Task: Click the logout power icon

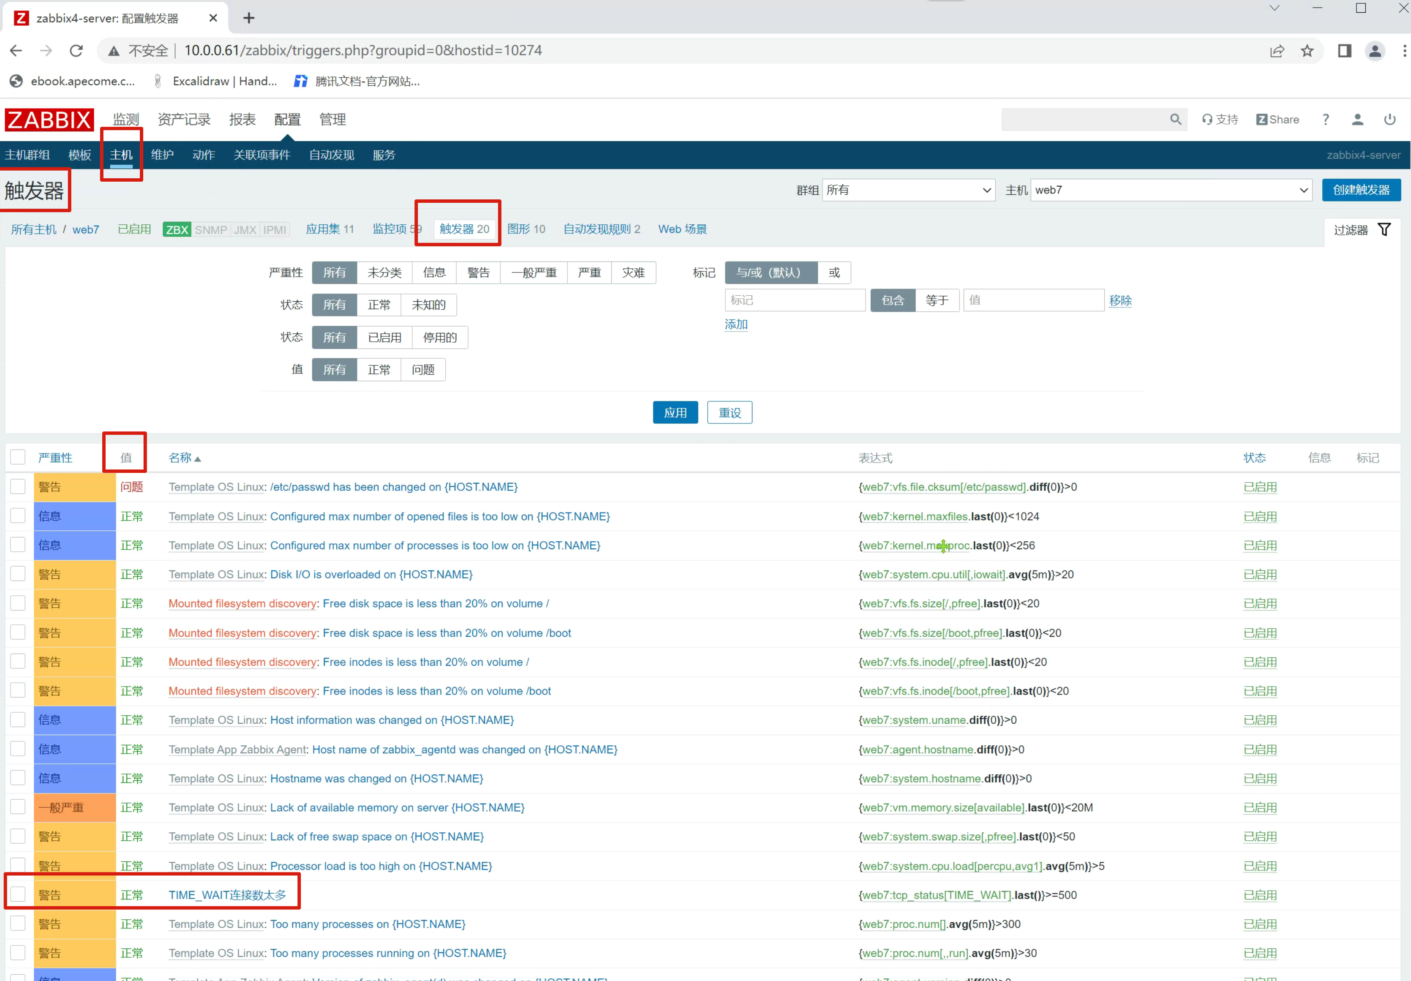Action: pyautogui.click(x=1389, y=119)
